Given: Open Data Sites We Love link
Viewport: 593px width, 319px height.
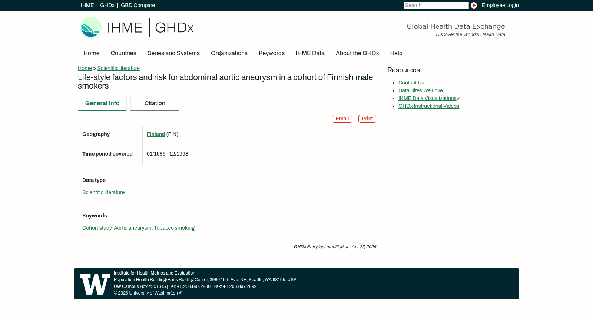Looking at the screenshot, I should 421,90.
